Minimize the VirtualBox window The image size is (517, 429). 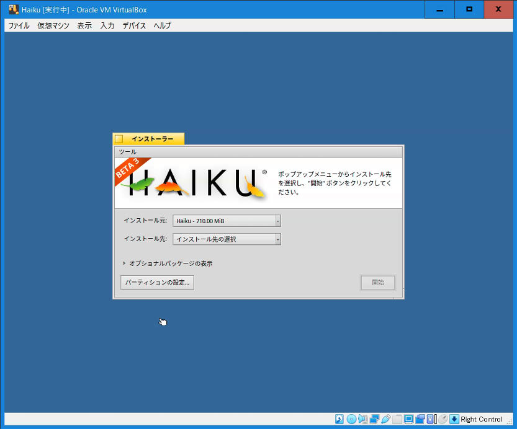click(439, 9)
